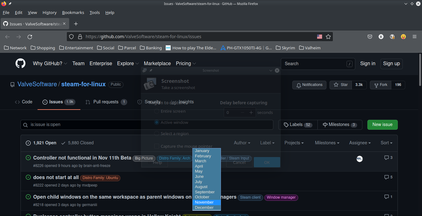Open the Sort dropdown
The width and height of the screenshot is (422, 216).
pos(386,143)
